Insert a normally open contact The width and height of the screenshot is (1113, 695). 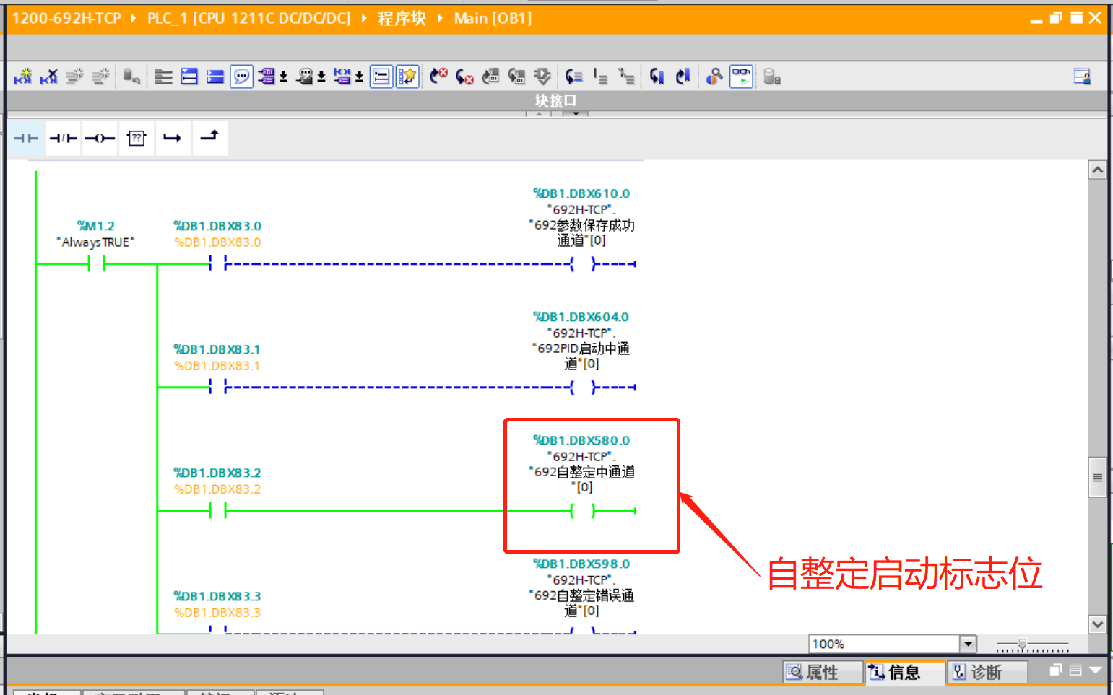click(x=26, y=138)
